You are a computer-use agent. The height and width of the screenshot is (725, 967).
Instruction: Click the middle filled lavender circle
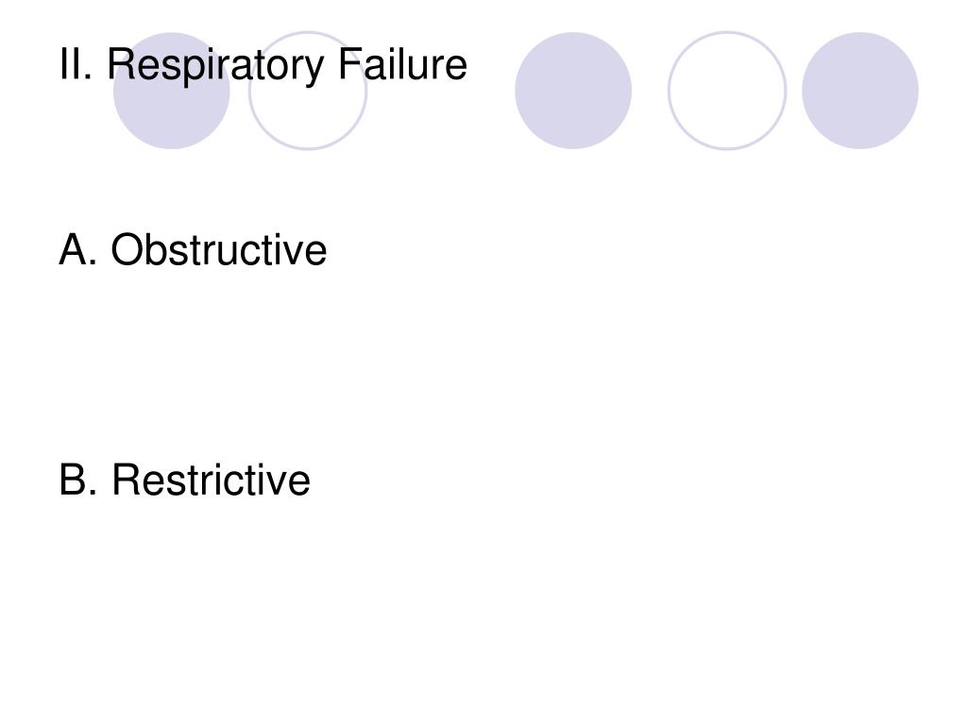(573, 91)
